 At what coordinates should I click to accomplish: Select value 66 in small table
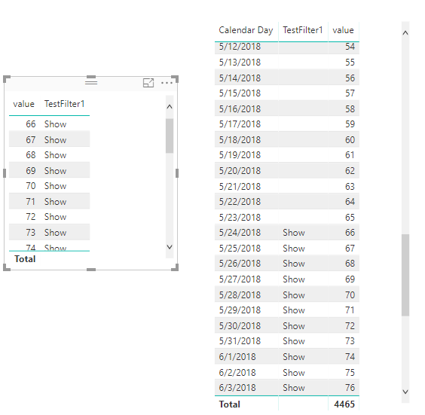tap(31, 124)
